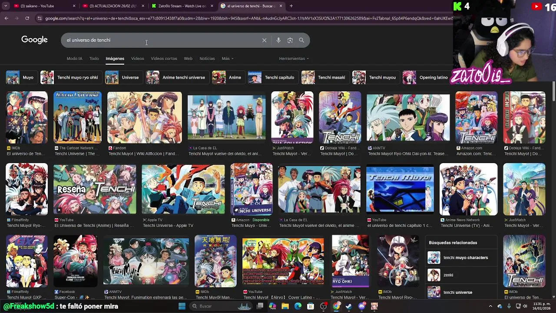Go back with browser back arrow

point(7,18)
